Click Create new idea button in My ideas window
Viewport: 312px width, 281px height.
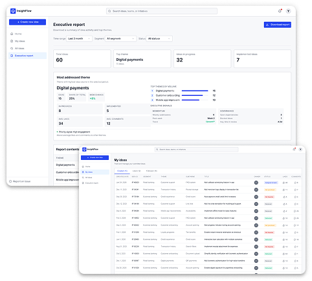pyautogui.click(x=95, y=157)
